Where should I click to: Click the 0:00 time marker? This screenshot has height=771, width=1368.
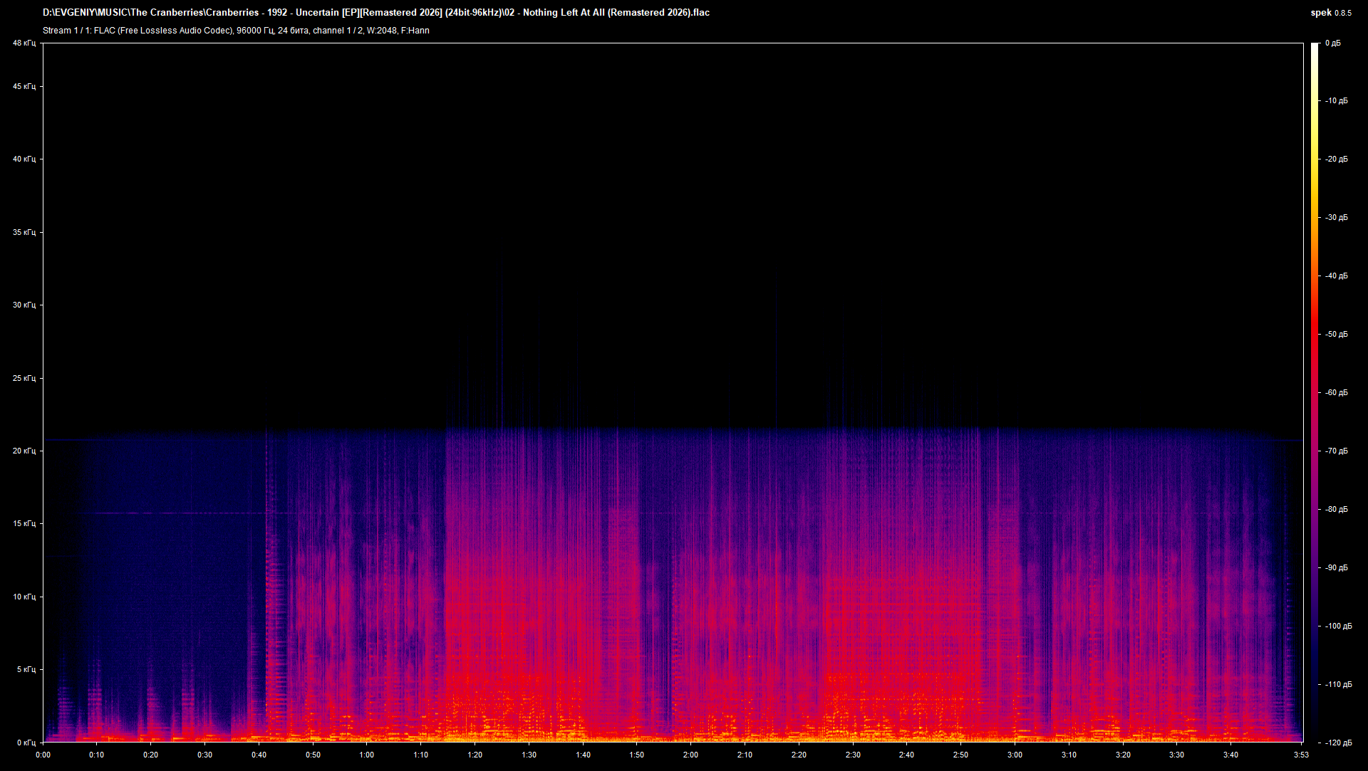(x=43, y=755)
